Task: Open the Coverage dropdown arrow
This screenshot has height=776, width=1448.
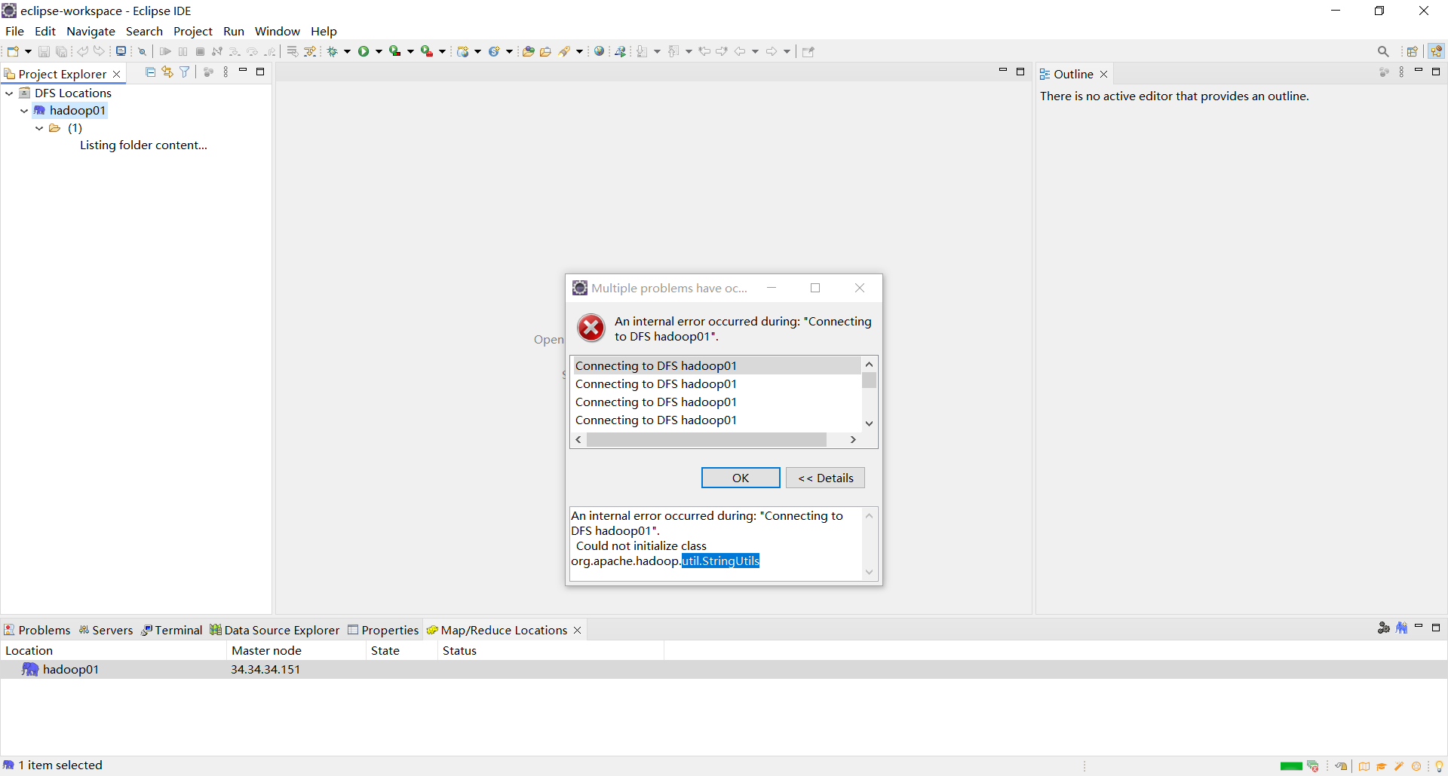Action: tap(411, 51)
